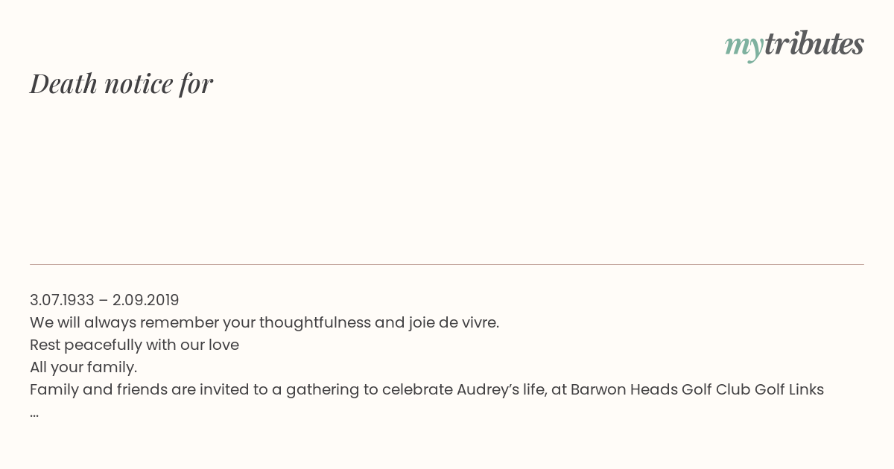Viewport: 894px width, 469px height.
Task: Click "Rest peacefully with our love" line
Action: [134, 345]
